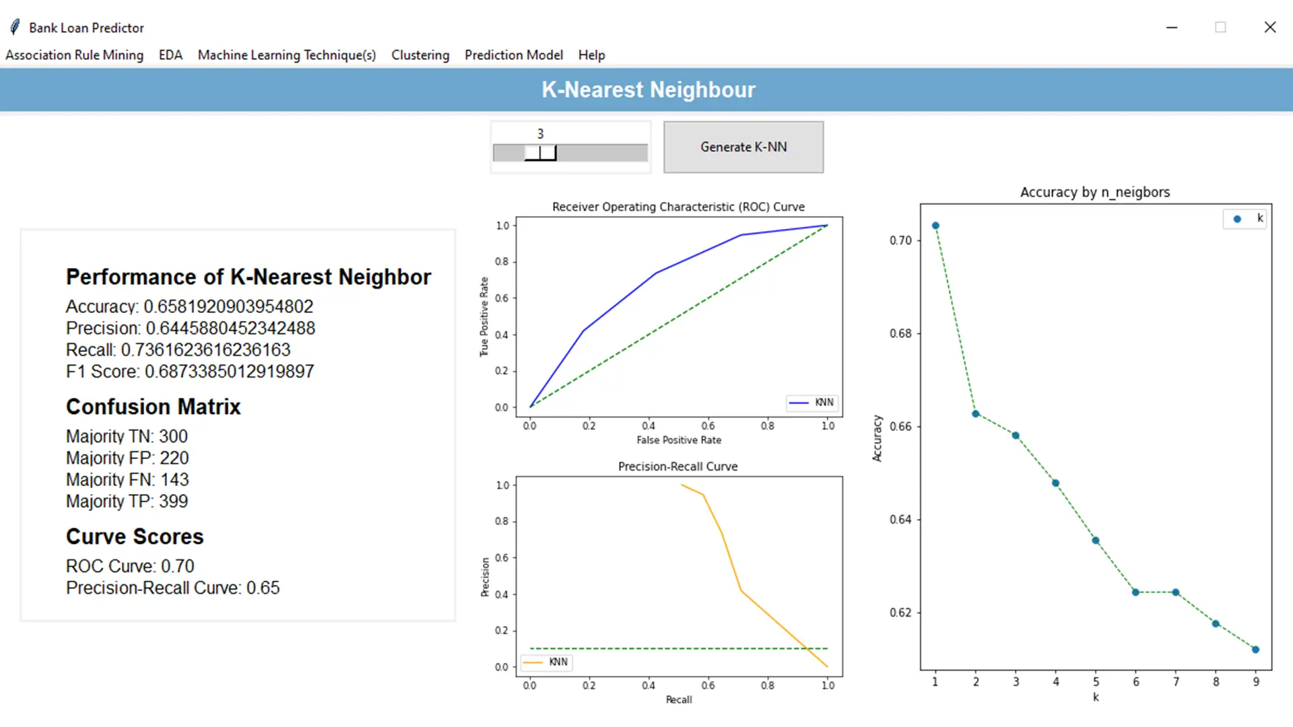Click the k=8 data point in accuracy chart
This screenshot has width=1293, height=727.
(1216, 624)
